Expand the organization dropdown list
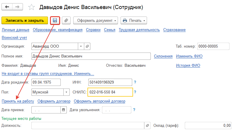Screen dimensions: 233x130 [x=81, y=46]
